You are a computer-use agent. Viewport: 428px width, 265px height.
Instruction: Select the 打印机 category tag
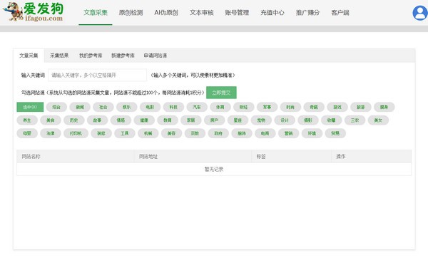76,133
